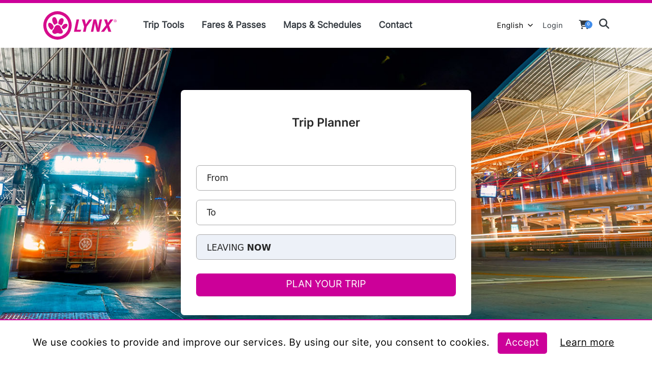The width and height of the screenshot is (652, 366).
Task: Expand the English language dropdown
Action: (510, 25)
